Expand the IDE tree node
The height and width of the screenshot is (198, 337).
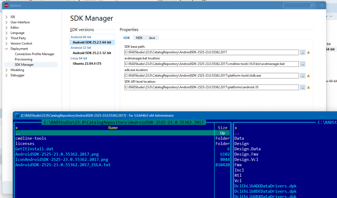(x=6, y=17)
